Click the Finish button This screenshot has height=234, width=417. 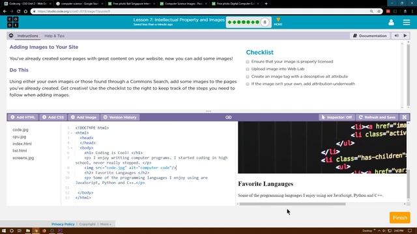[x=399, y=218]
